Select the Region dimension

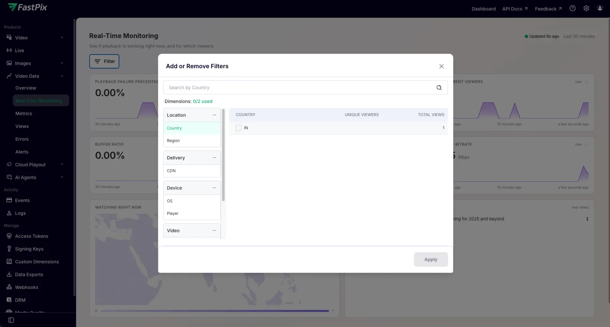pyautogui.click(x=192, y=141)
